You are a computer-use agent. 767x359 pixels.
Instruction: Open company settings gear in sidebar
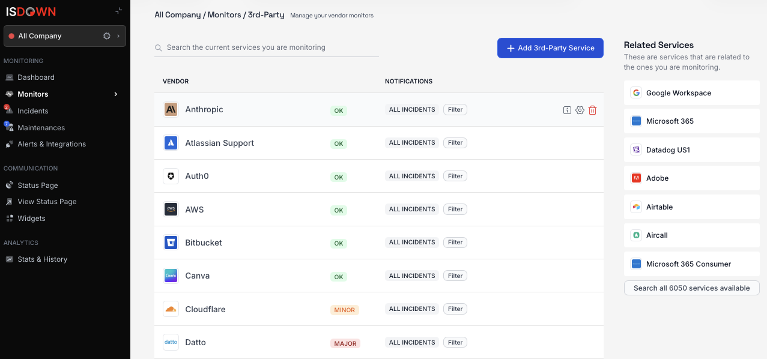coord(107,36)
